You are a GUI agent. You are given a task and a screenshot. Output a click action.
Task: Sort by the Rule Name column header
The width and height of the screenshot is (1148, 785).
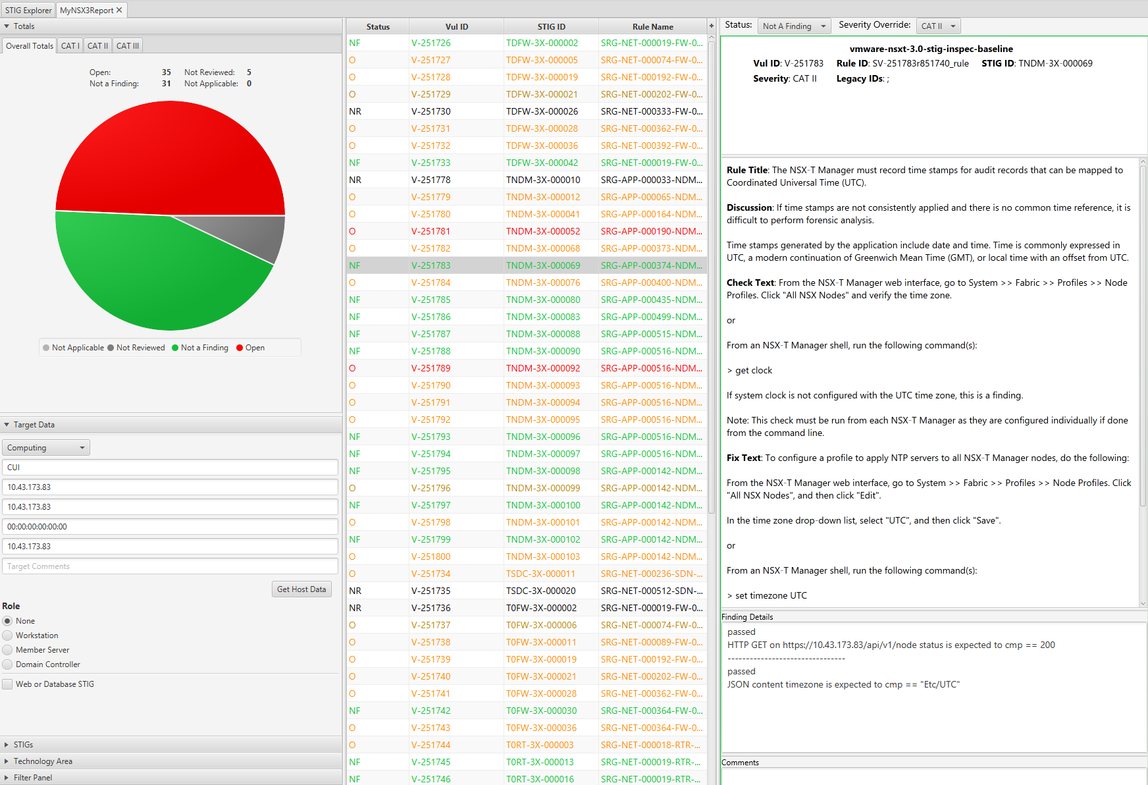(x=652, y=27)
